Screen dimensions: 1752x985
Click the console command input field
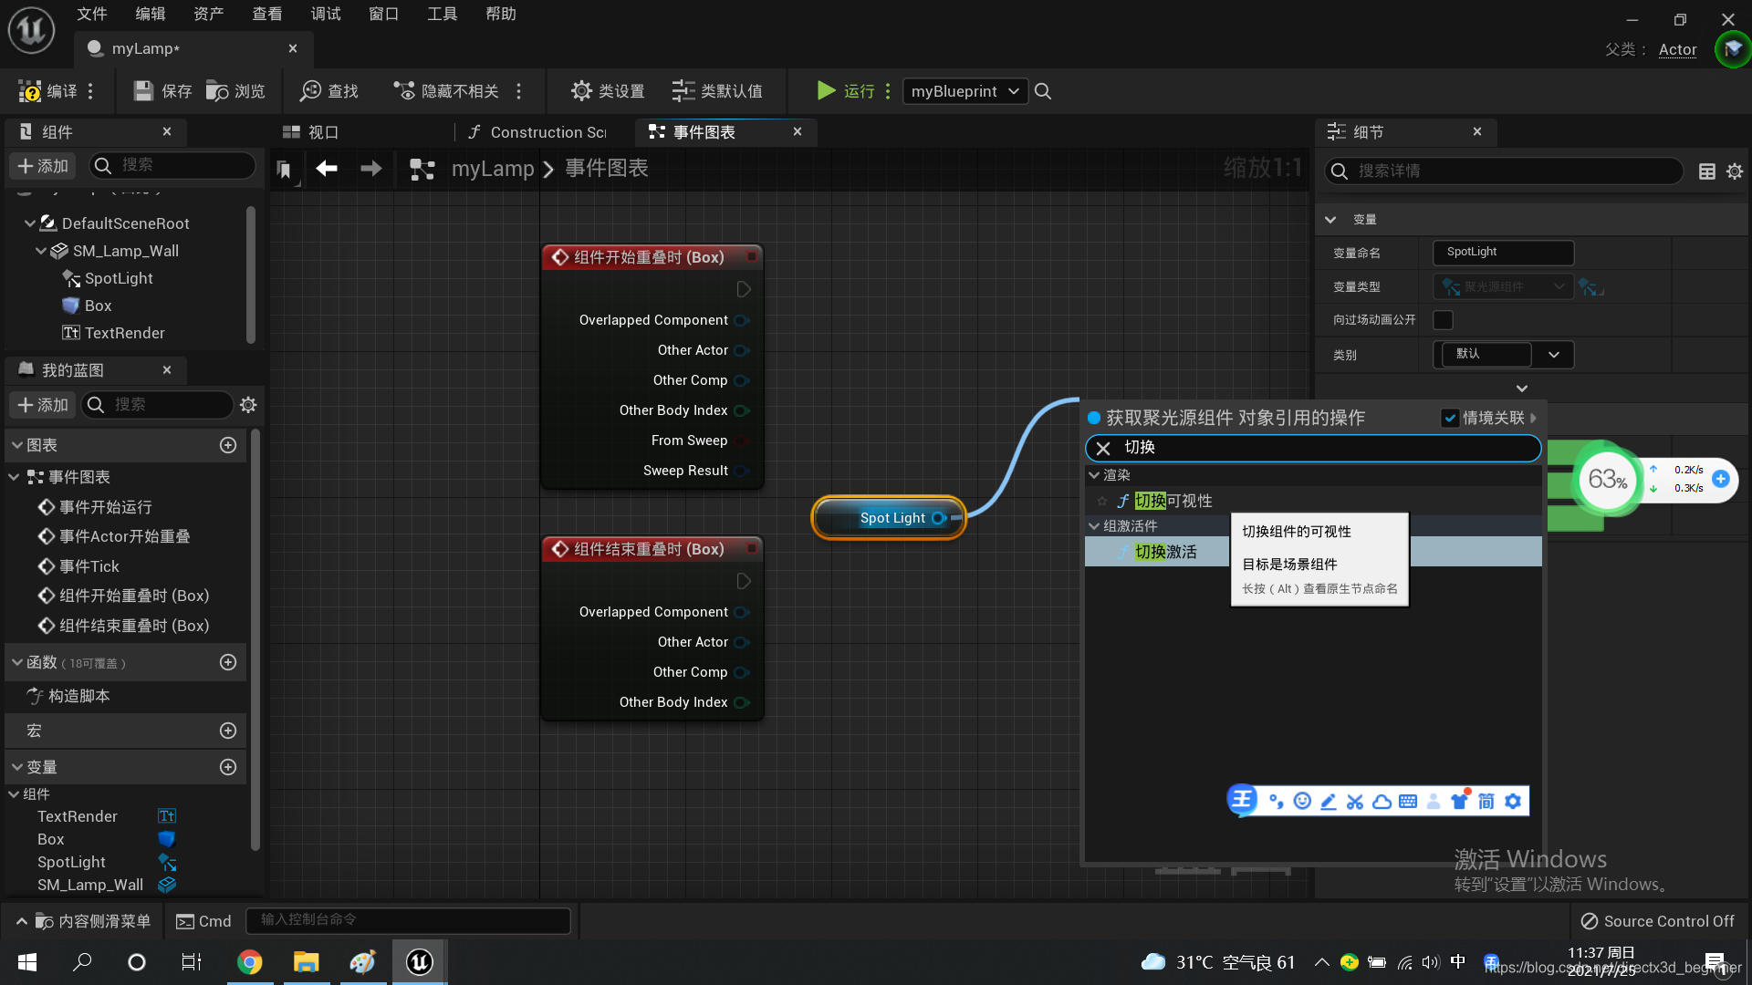408,920
